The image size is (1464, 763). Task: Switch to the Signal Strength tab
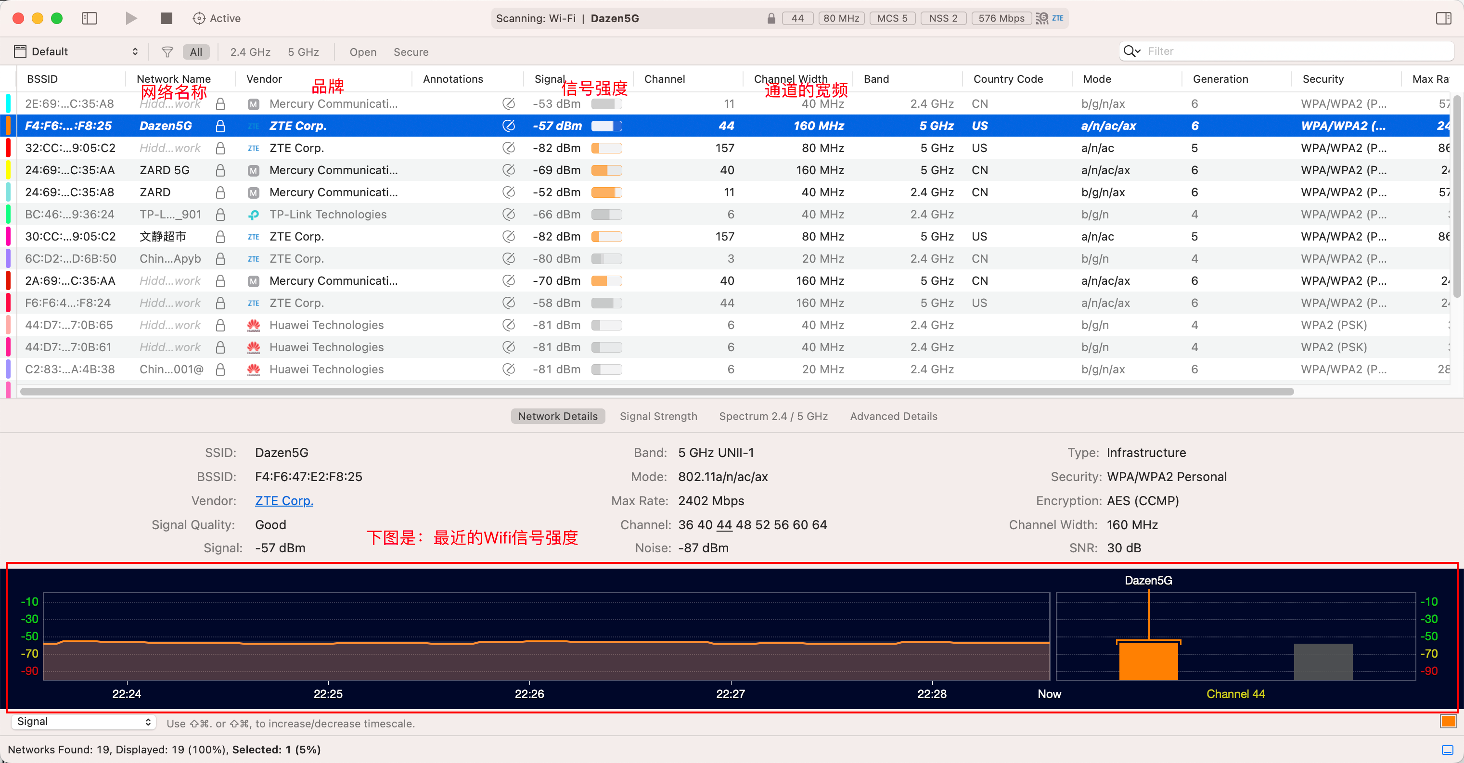pyautogui.click(x=658, y=416)
